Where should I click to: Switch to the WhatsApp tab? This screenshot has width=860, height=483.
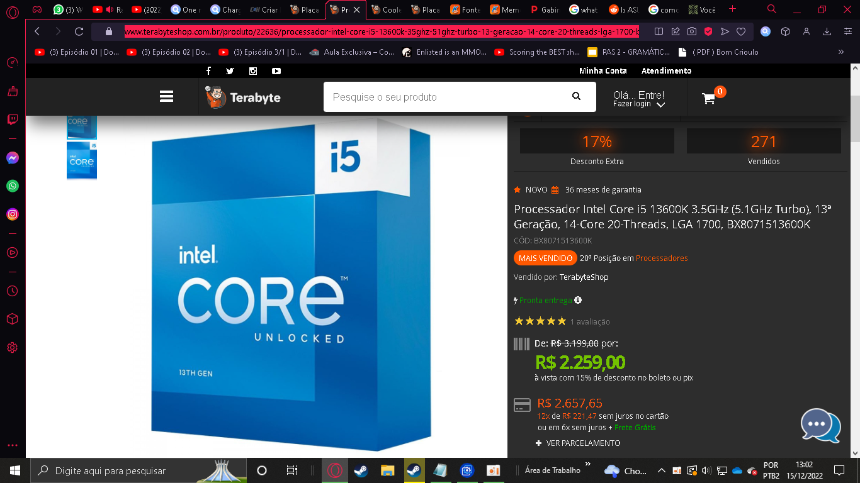[68, 9]
